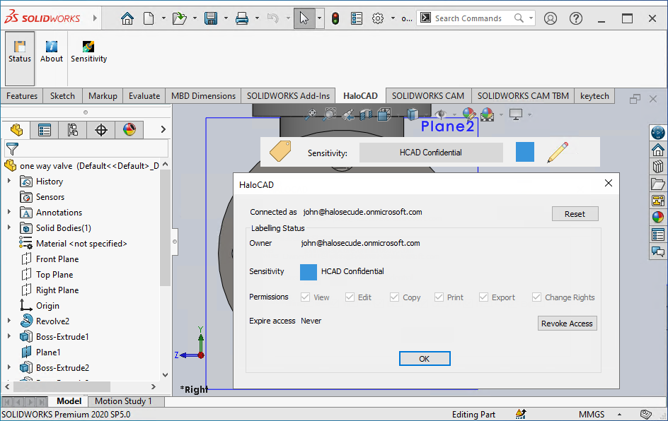
Task: Click the Reset button in HaloCAD dialog
Action: point(575,213)
